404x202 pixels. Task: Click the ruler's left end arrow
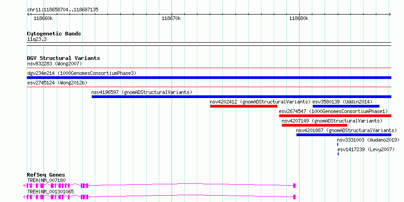[28, 14]
